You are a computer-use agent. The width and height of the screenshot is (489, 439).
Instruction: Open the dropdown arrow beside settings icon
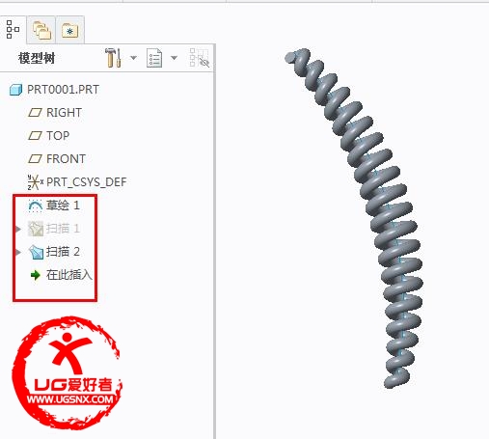point(133,58)
